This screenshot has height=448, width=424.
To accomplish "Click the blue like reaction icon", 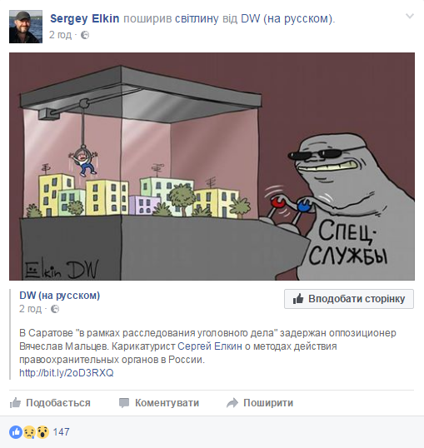I will 16,432.
